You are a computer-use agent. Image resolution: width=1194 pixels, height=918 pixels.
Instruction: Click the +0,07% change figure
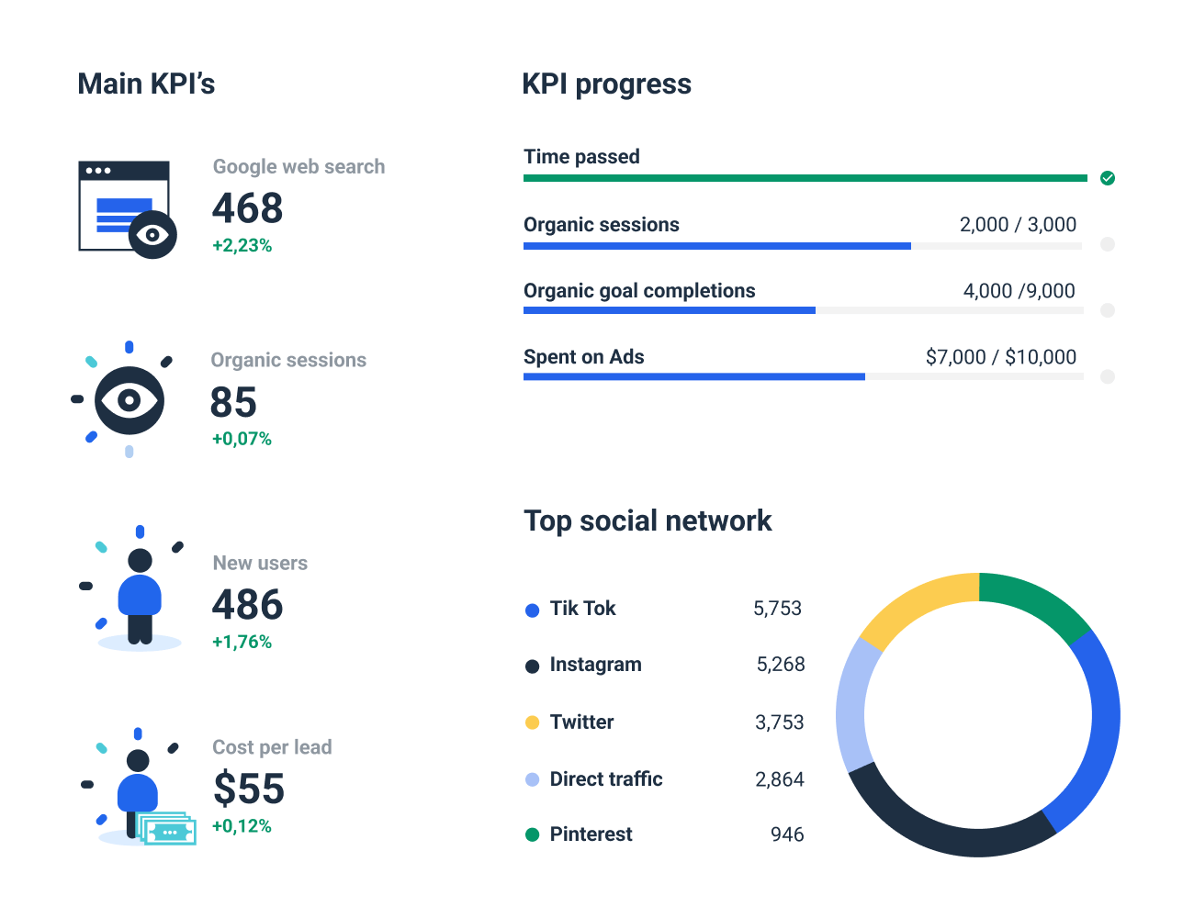coord(242,440)
